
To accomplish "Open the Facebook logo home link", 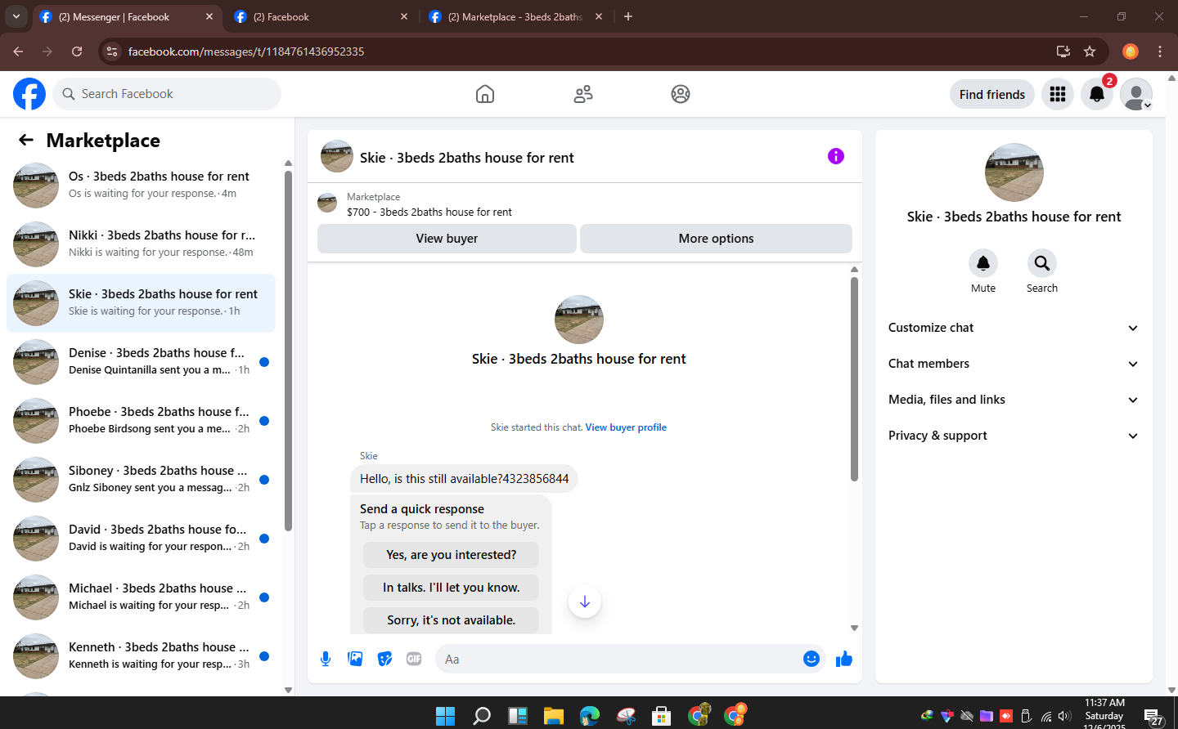I will point(29,94).
